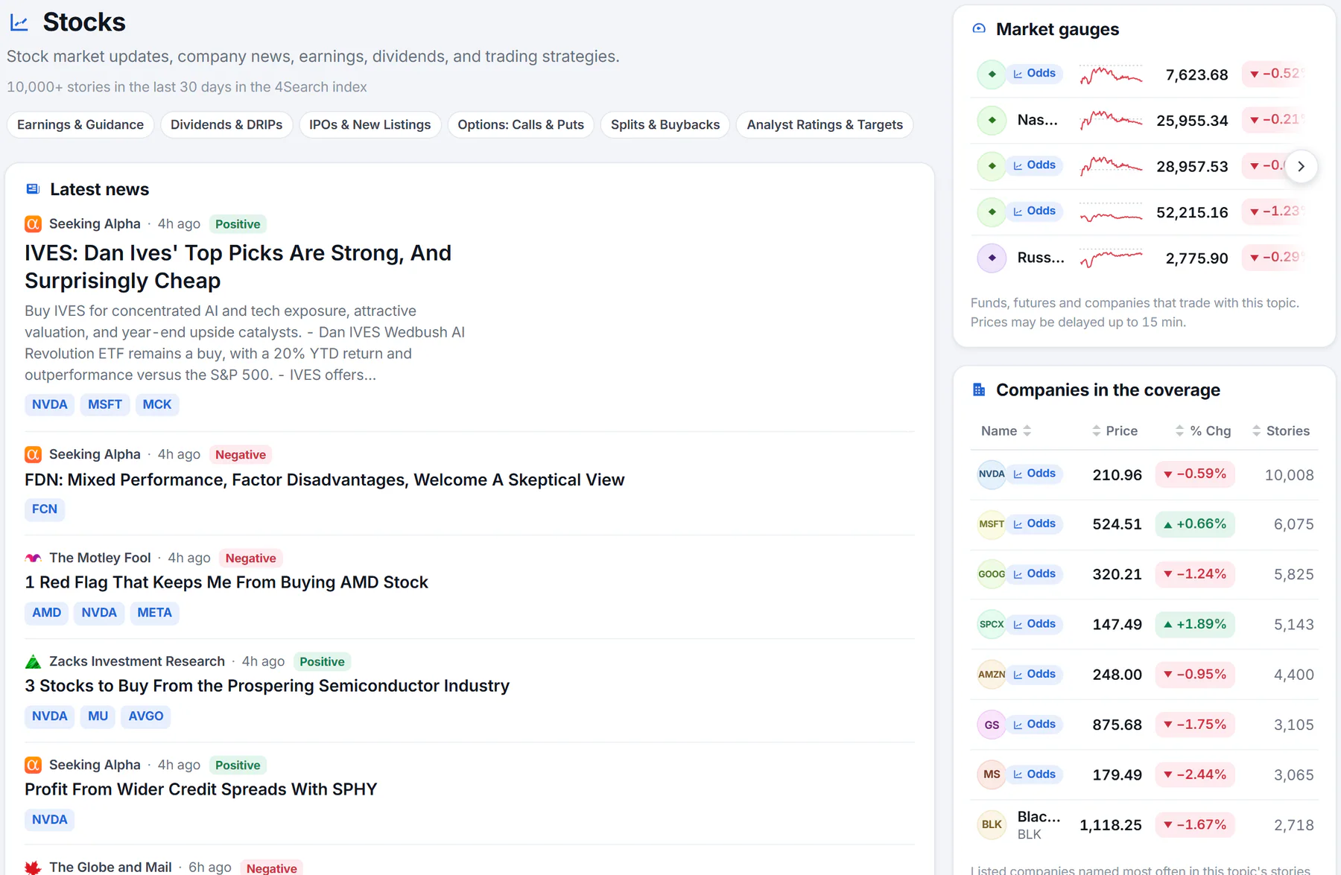
Task: Click the MS company avatar in coverage table
Action: [x=992, y=774]
